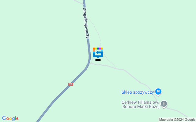Click the Droga krajowa 28 road label
Image resolution: width=196 pixels, height=122 pixels.
[86, 23]
